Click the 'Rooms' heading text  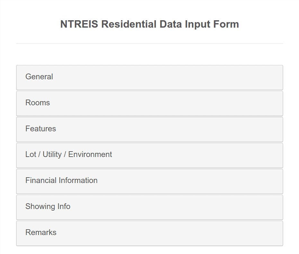pos(38,103)
